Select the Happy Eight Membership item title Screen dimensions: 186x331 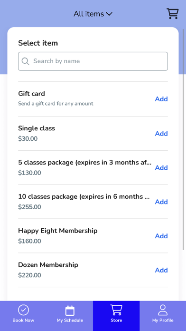58,231
